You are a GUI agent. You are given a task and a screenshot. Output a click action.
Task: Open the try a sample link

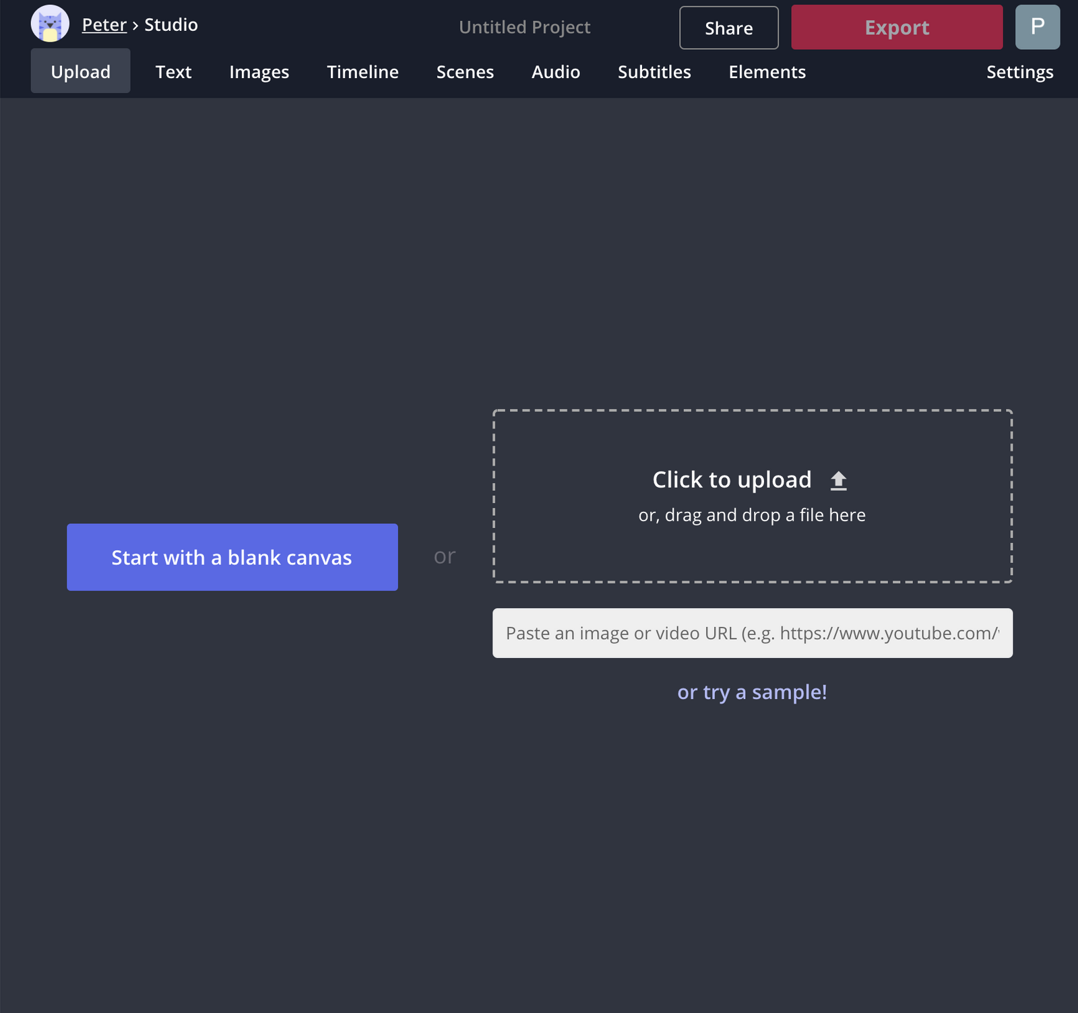pos(752,692)
